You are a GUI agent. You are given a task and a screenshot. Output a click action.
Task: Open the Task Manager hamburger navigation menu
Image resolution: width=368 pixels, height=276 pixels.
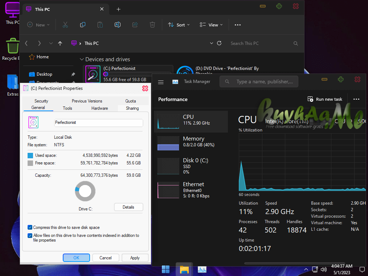tap(161, 82)
